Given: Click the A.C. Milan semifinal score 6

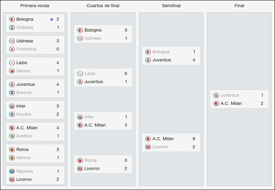Looking at the screenshot, I should pyautogui.click(x=194, y=139).
